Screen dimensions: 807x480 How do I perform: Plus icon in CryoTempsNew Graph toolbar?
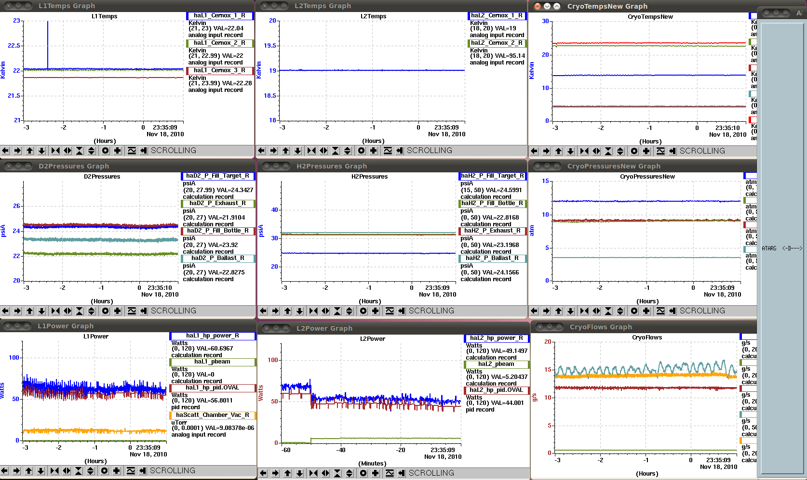coord(646,151)
